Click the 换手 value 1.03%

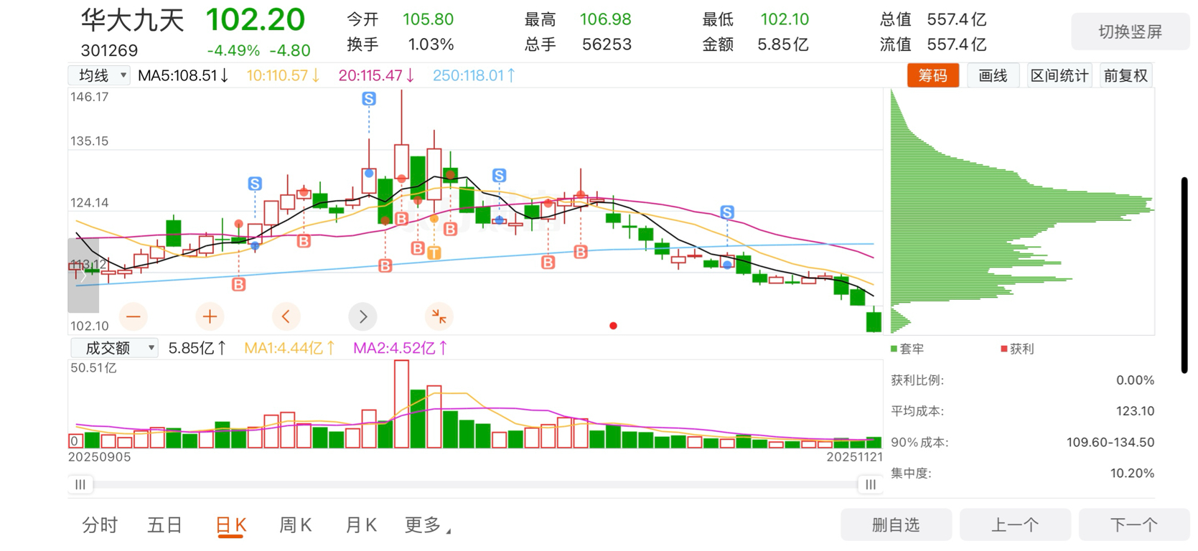431,44
